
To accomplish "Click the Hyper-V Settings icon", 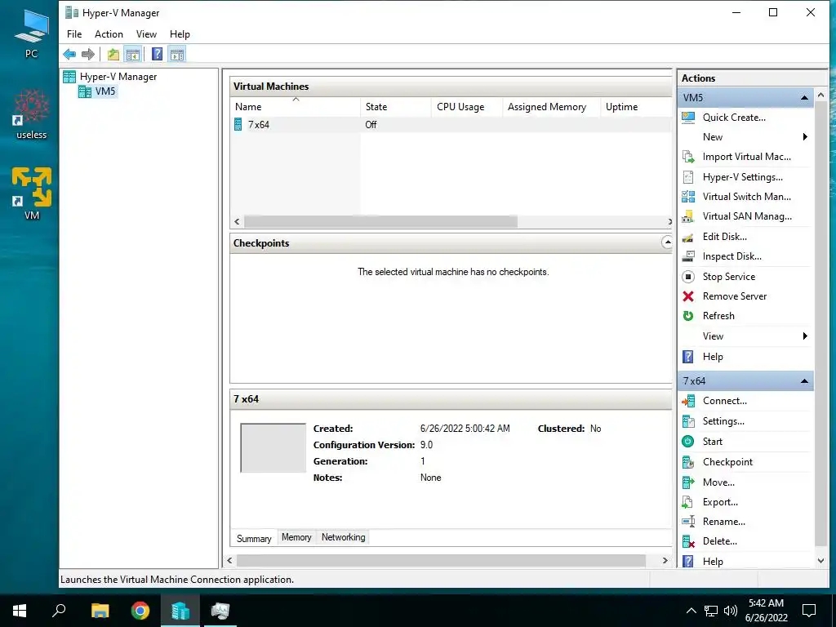I will [x=688, y=177].
